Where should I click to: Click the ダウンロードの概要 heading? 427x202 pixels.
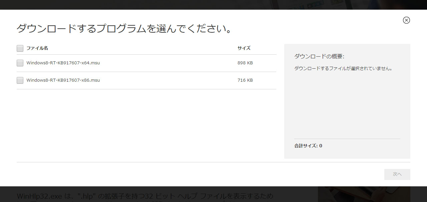[319, 56]
